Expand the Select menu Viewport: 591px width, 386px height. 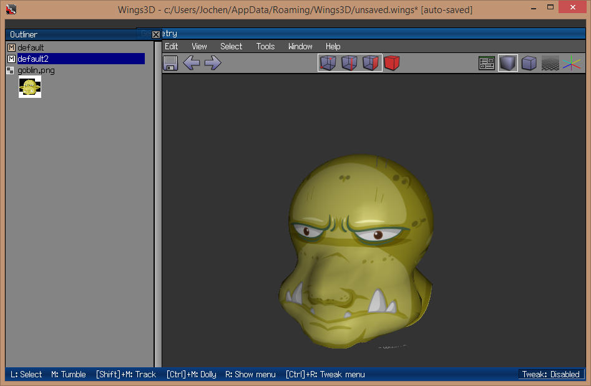[231, 46]
